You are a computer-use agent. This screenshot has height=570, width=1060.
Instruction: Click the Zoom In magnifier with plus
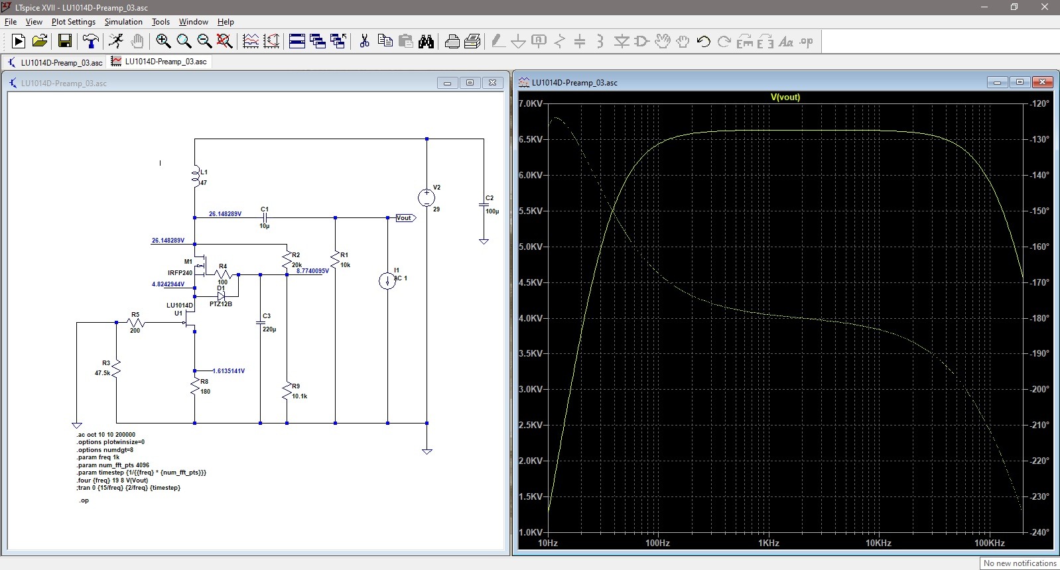(x=163, y=42)
